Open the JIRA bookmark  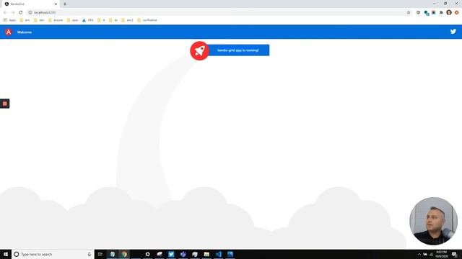click(88, 20)
